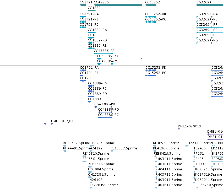Select EST RH49417.5prime
Image resolution: width=223 pixels, height=189 pixels.
76,143
